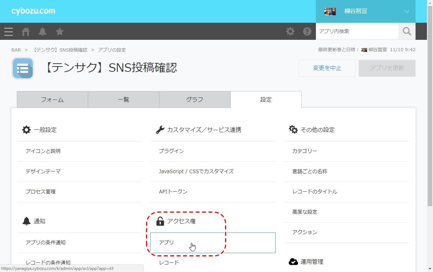Open 高度な設定 setting
The height and width of the screenshot is (272, 433).
coord(346,212)
